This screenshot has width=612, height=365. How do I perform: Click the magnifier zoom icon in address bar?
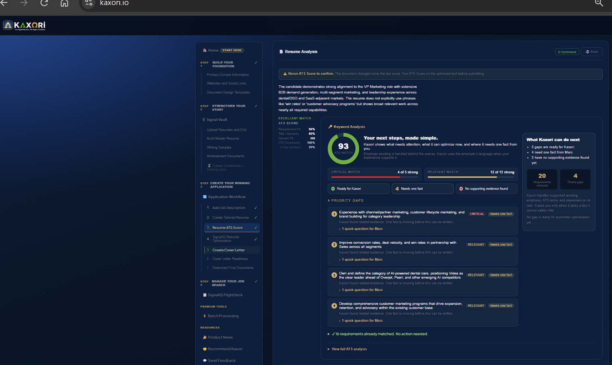click(x=599, y=3)
